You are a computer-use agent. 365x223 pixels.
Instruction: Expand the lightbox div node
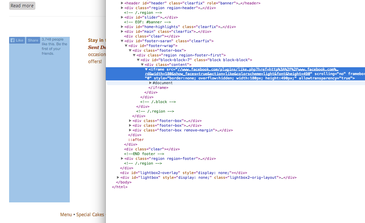pos(118,177)
